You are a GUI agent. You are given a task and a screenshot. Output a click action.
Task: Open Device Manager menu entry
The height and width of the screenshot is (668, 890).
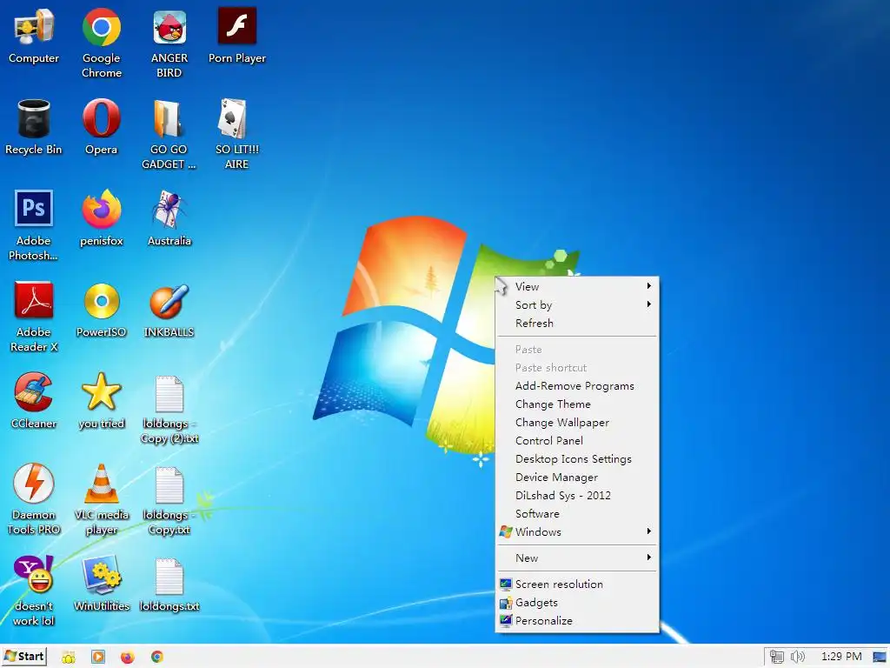pos(577,478)
